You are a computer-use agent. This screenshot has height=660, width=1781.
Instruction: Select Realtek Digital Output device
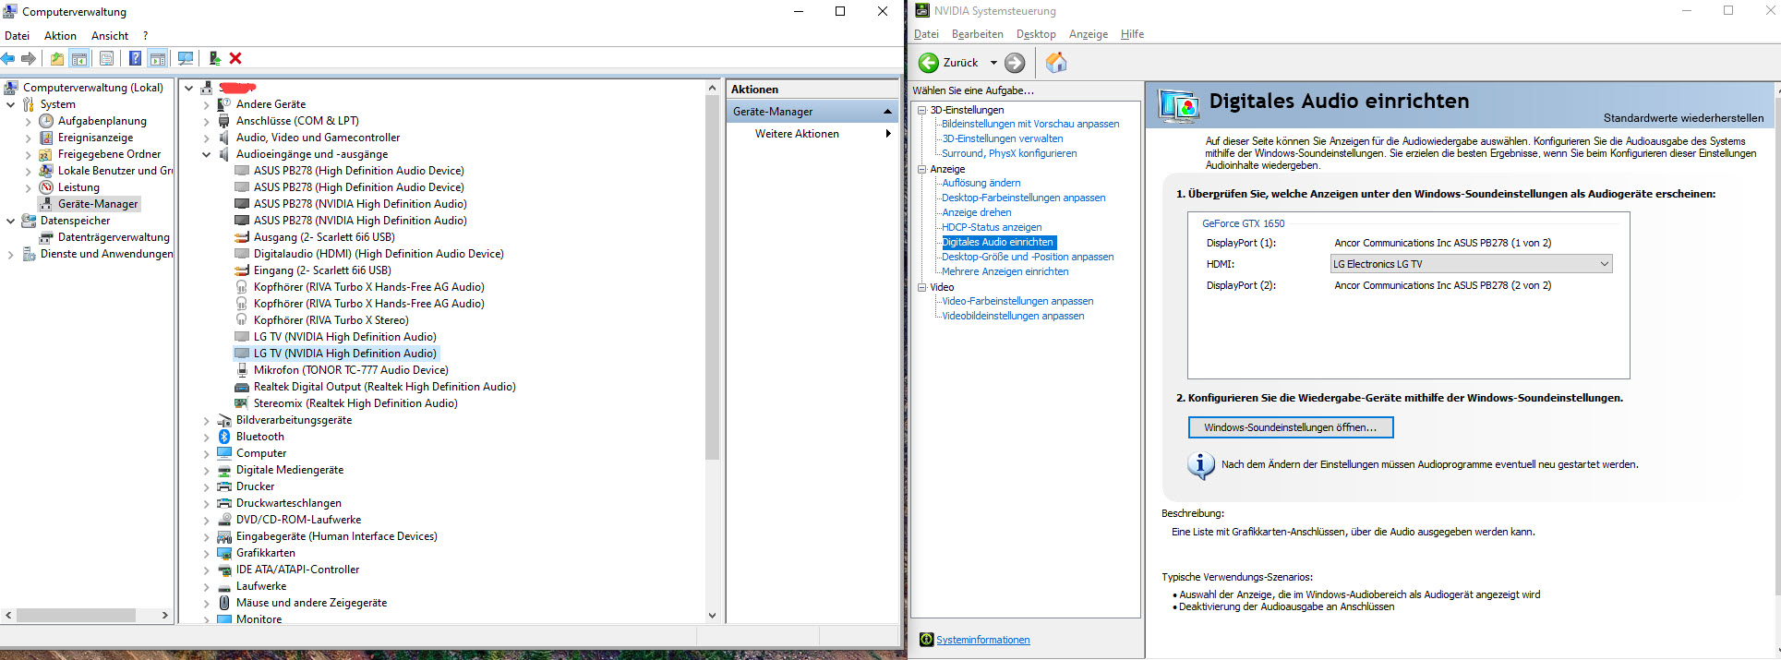coord(384,387)
